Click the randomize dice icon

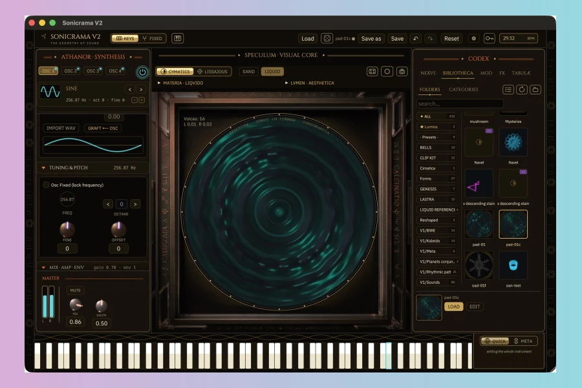pyautogui.click(x=327, y=38)
